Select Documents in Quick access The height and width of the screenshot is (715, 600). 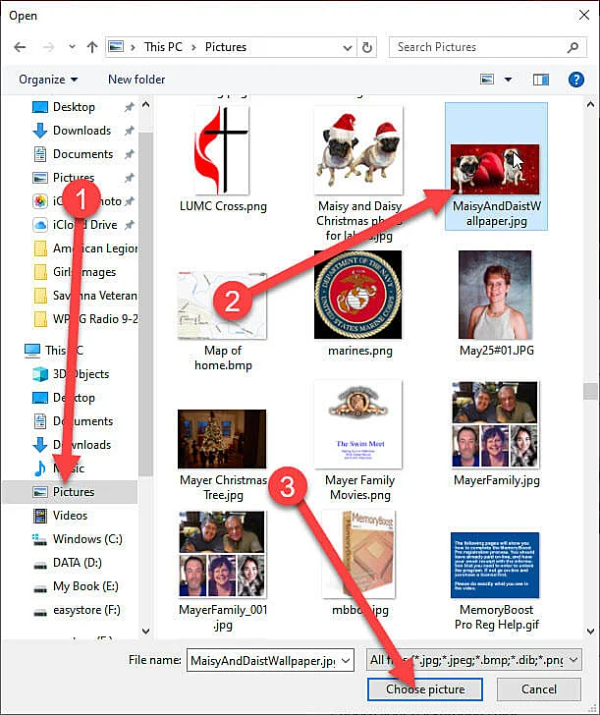82,154
